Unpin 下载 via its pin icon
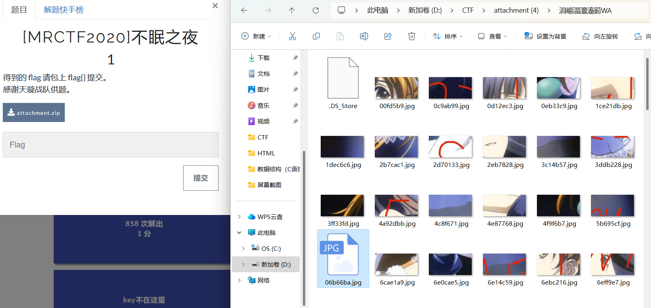 (295, 58)
